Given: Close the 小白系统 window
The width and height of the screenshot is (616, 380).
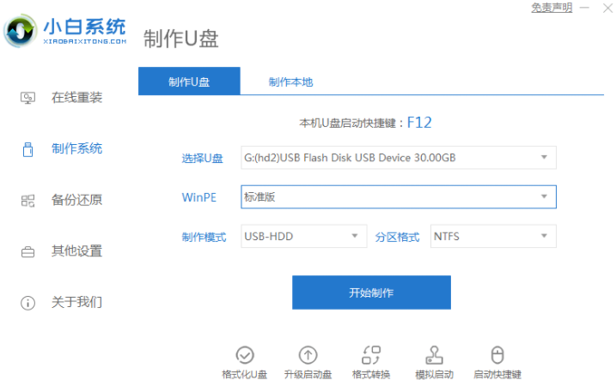Looking at the screenshot, I should 607,8.
